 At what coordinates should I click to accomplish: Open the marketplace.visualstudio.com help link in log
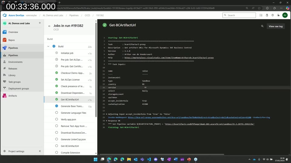(169, 58)
